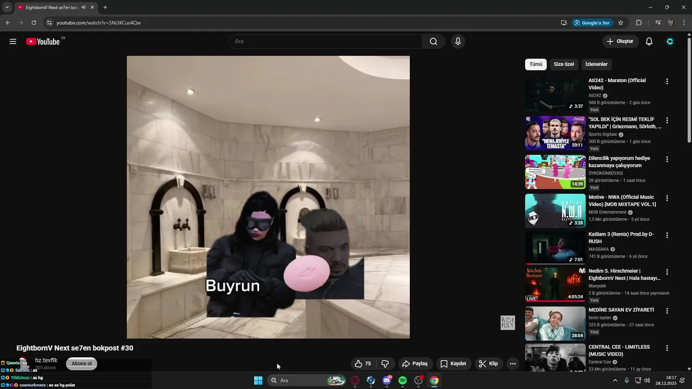Image resolution: width=692 pixels, height=389 pixels.
Task: Open options menu for Motive - NWA video
Action: coord(667,198)
